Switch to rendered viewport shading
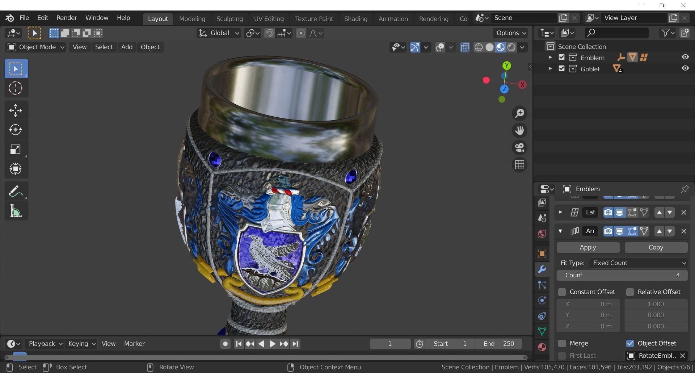 [511, 47]
